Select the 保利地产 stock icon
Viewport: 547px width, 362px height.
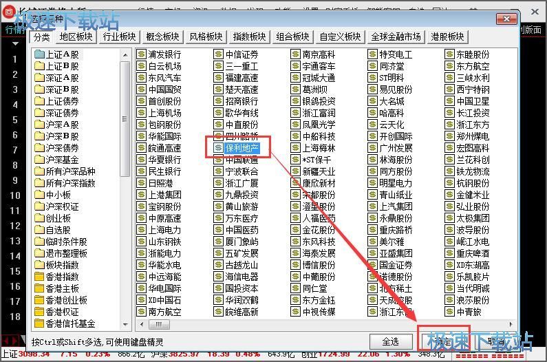tap(218, 148)
